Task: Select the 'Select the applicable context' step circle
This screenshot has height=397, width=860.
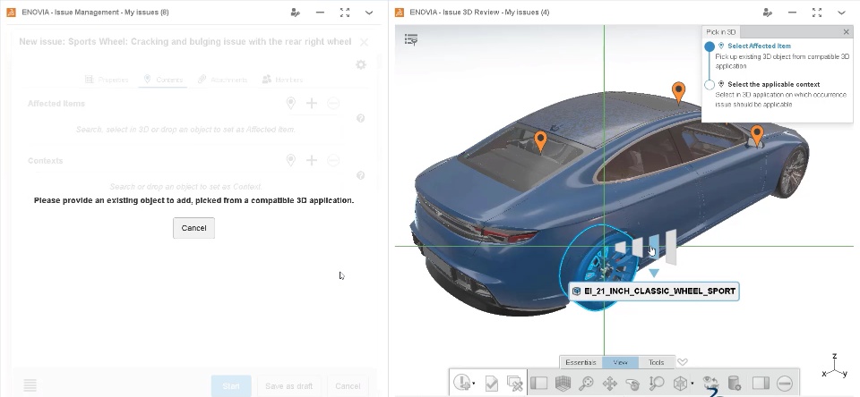Action: pyautogui.click(x=709, y=84)
